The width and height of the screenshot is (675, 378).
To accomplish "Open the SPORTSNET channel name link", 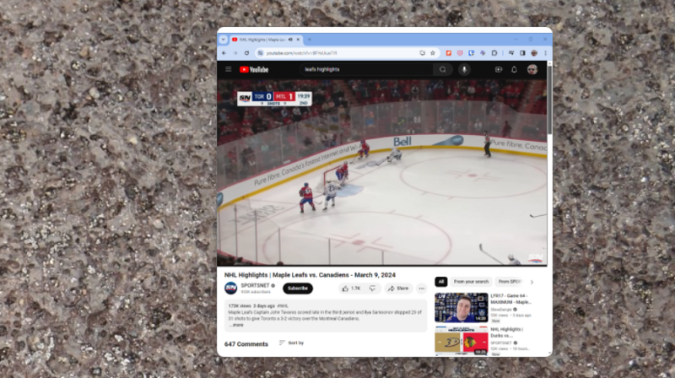I will [x=255, y=285].
